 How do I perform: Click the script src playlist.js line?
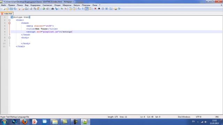tap(49, 32)
